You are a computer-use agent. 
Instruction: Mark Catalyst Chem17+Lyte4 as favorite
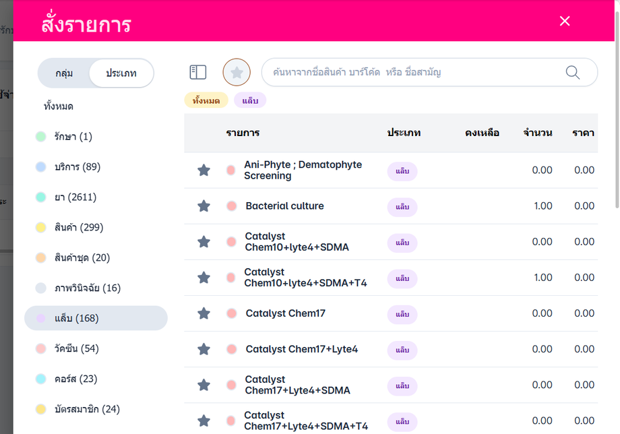click(x=204, y=349)
